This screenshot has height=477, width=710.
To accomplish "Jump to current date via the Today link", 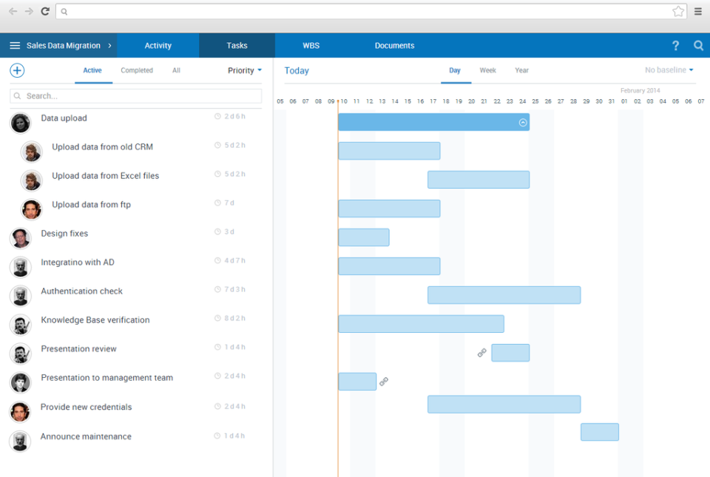I will [297, 70].
